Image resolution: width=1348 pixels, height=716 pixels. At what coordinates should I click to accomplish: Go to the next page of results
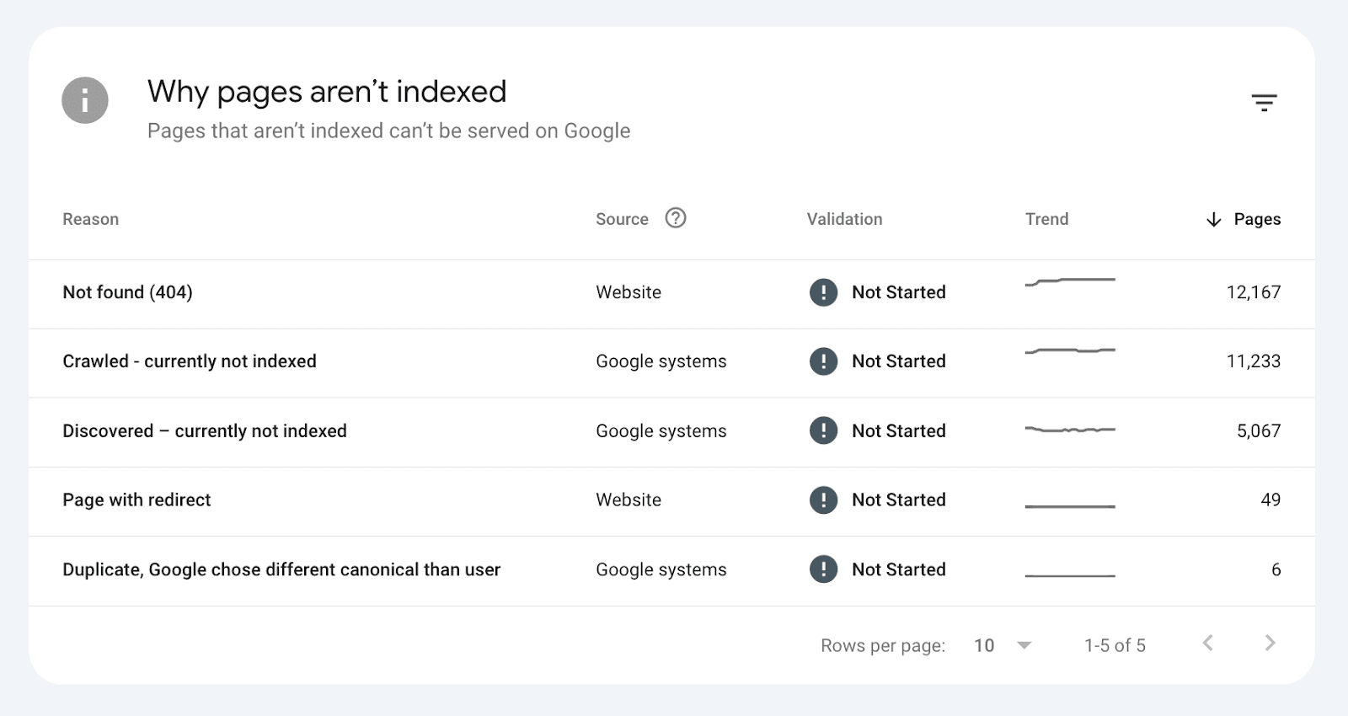[x=1270, y=644]
